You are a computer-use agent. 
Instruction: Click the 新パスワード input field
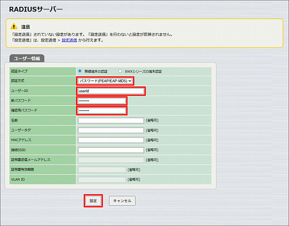tap(102, 101)
